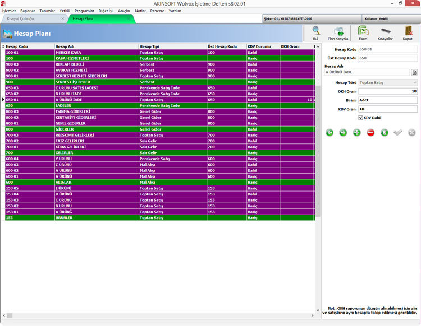Close the Kısayol Çubuğu tab
Image resolution: width=421 pixels, height=326 pixels.
click(x=62, y=18)
